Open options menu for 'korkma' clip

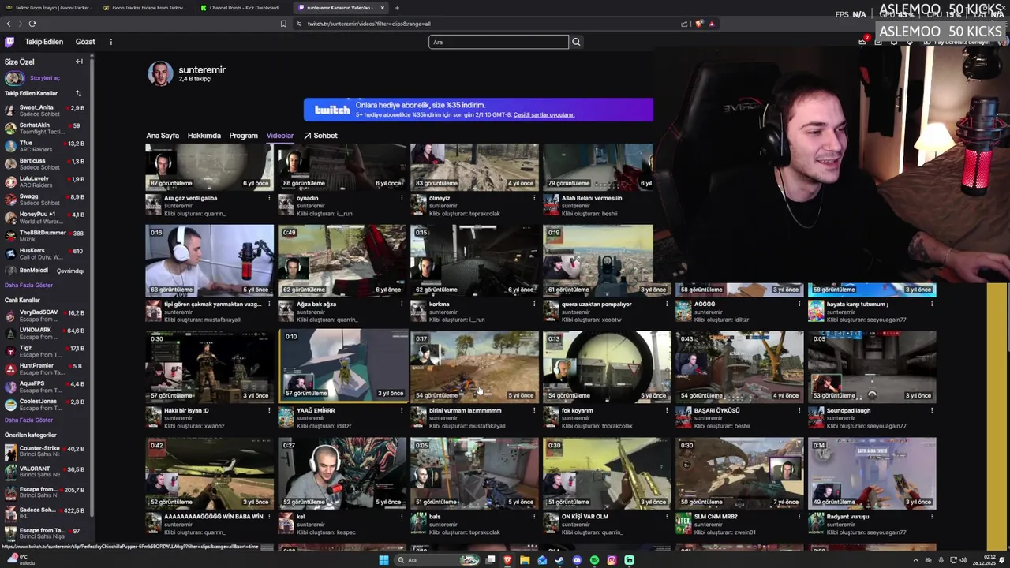click(x=534, y=304)
